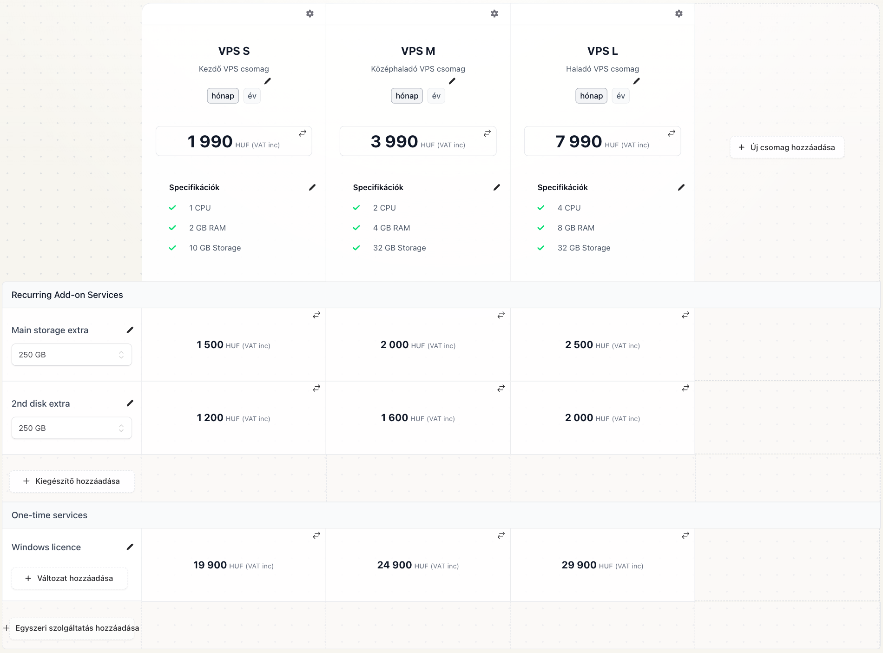Edit Windows licence name pencil

(x=130, y=547)
